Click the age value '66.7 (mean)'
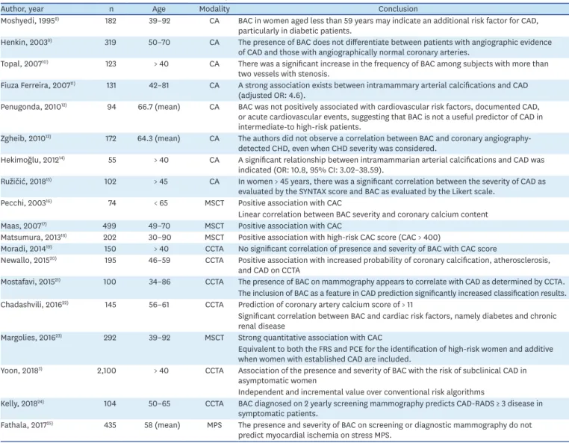Viewport: 569px width, 443px height. [x=159, y=107]
